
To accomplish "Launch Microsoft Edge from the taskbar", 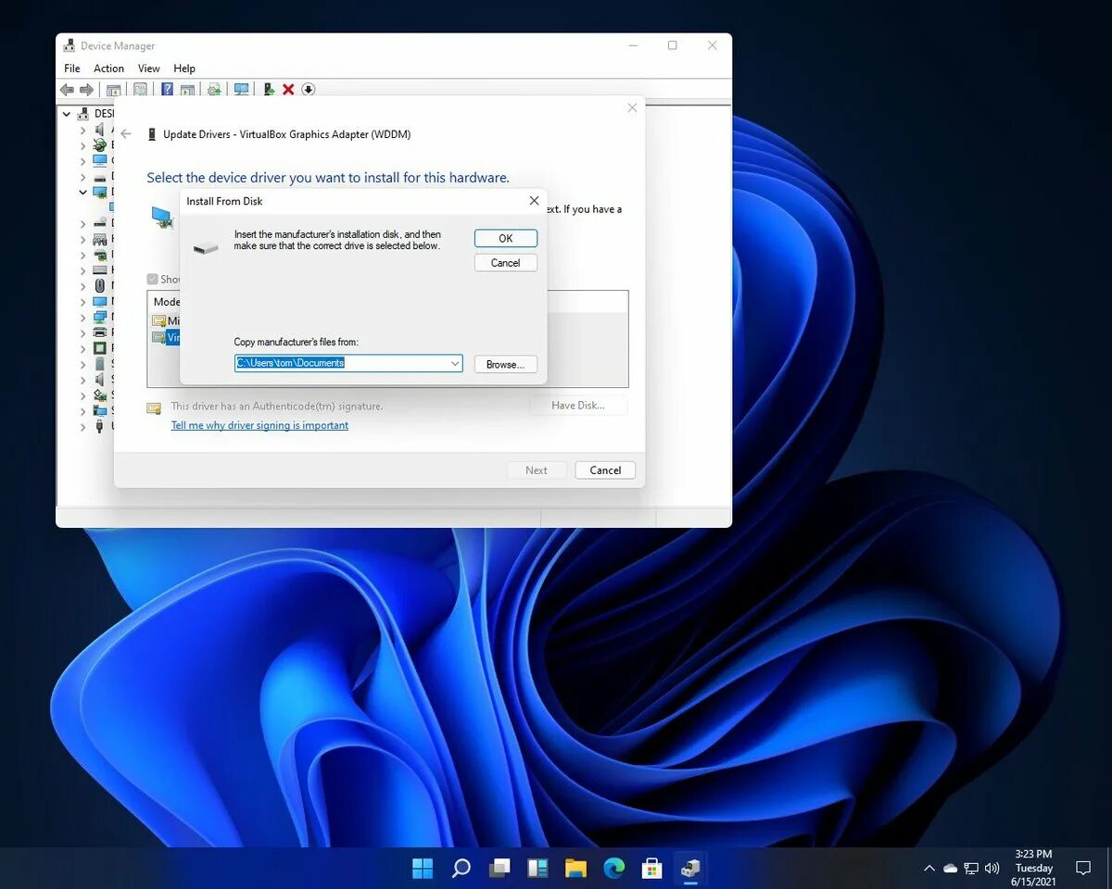I will click(x=613, y=868).
